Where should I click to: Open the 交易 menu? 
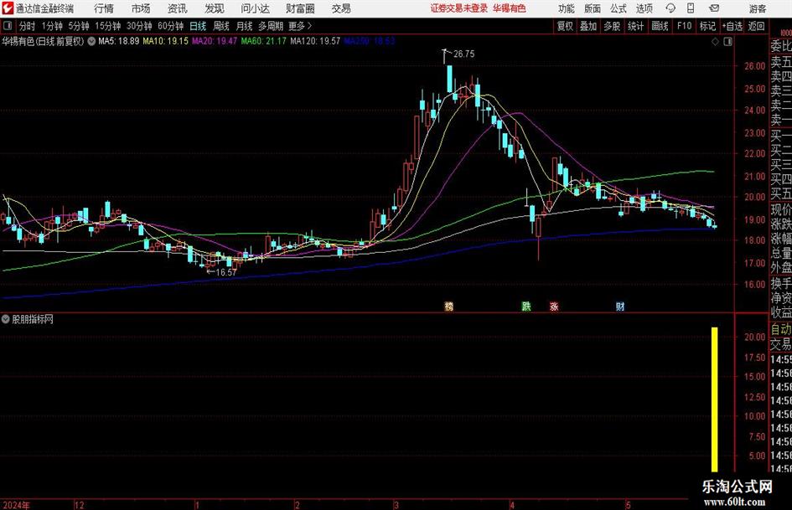pyautogui.click(x=341, y=8)
